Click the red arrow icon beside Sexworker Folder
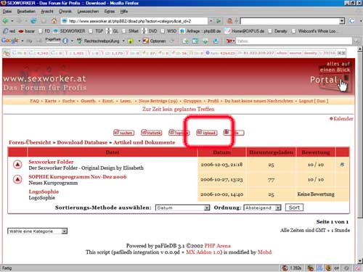 click(17, 165)
